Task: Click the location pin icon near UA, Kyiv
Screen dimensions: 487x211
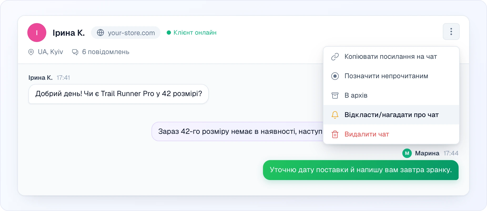Action: [x=31, y=52]
